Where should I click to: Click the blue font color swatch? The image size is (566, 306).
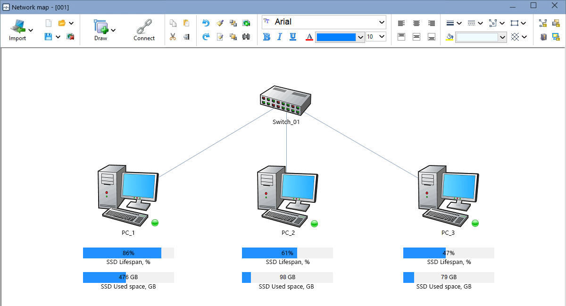pos(336,37)
